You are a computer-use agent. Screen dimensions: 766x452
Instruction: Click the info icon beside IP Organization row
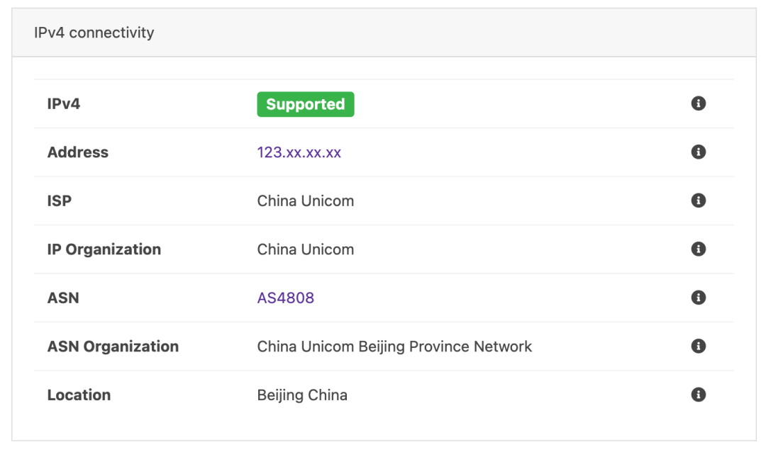(x=698, y=249)
